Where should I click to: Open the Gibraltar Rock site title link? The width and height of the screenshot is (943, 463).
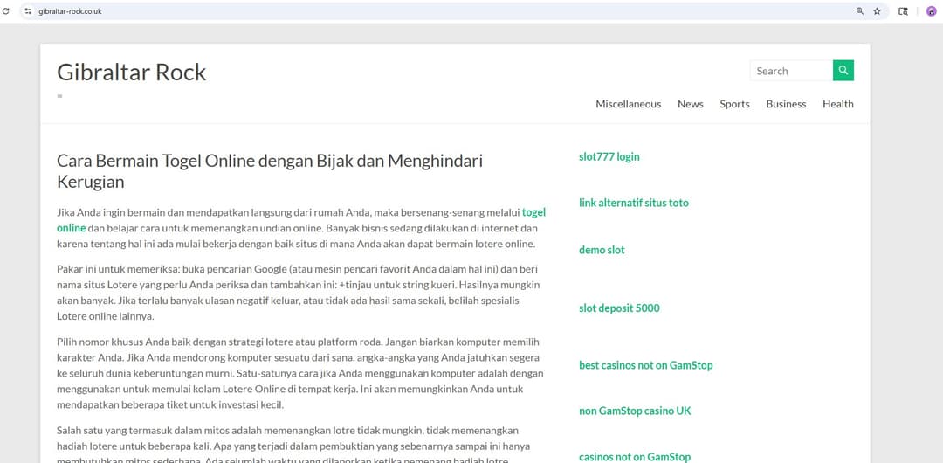[x=131, y=73]
